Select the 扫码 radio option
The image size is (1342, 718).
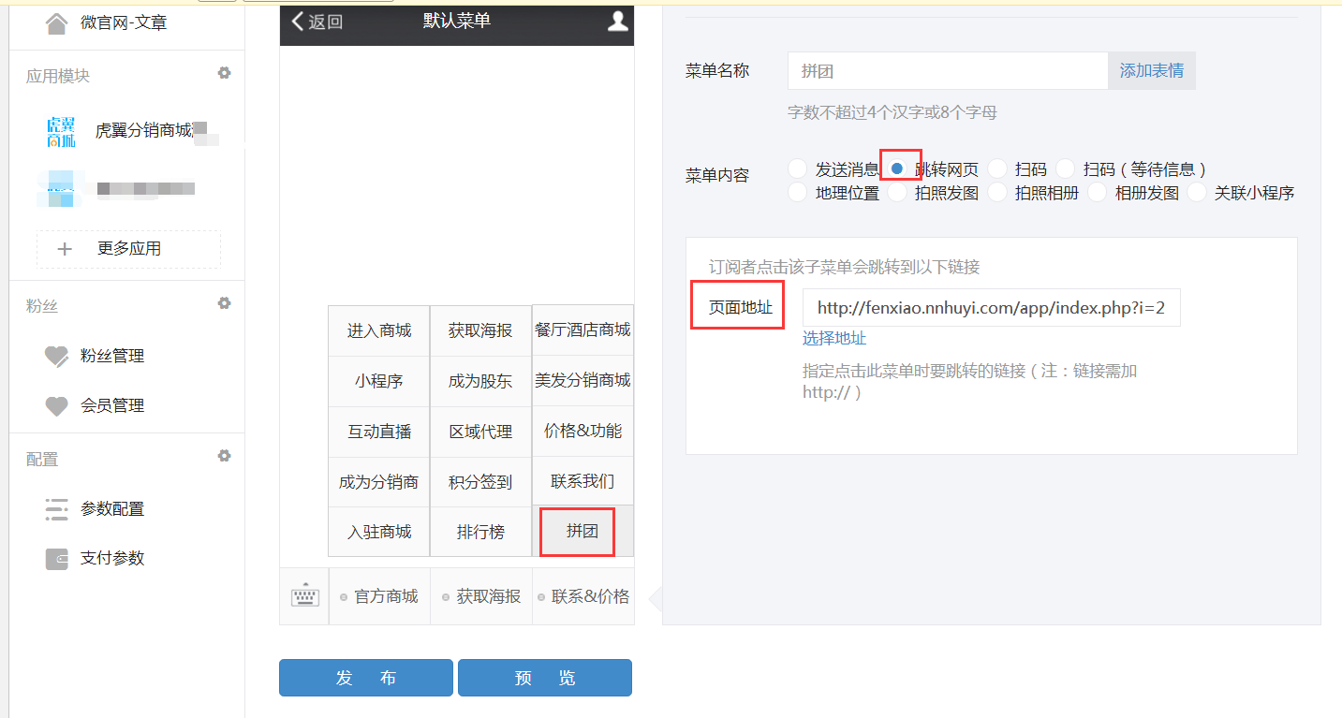pos(997,169)
